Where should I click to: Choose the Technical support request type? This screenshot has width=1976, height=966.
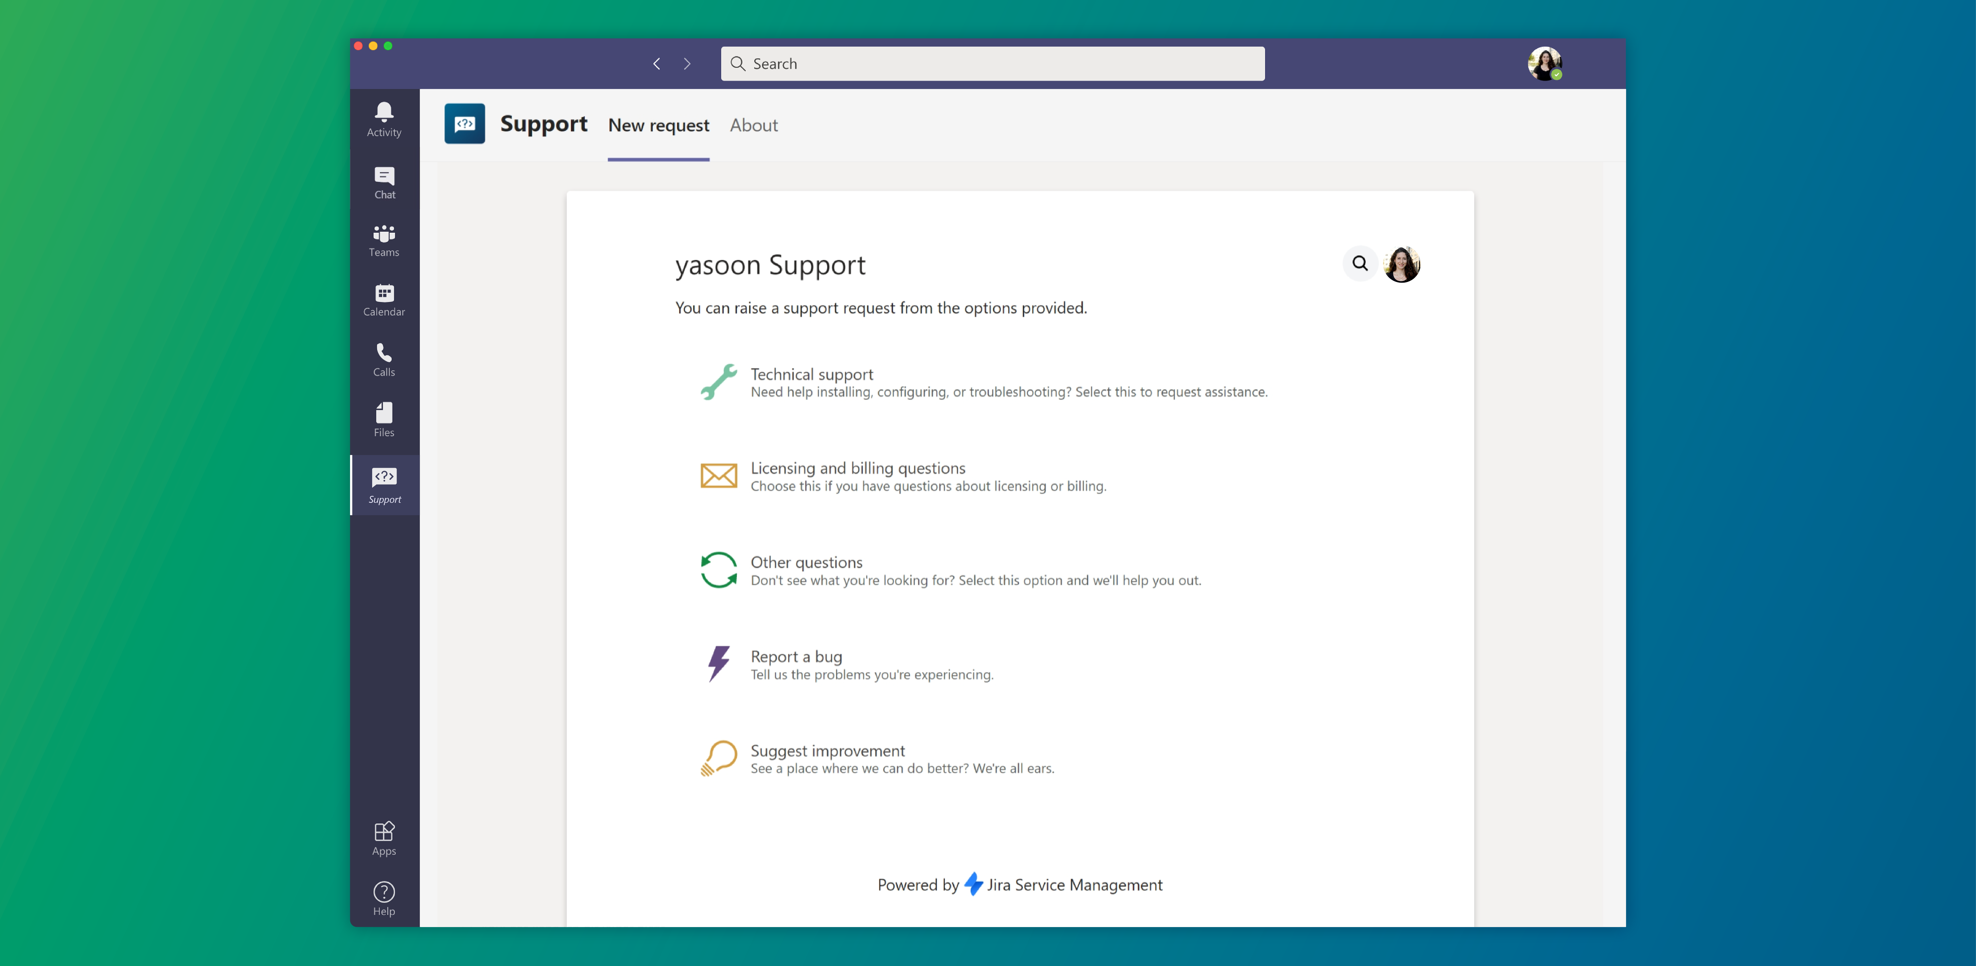coord(812,374)
